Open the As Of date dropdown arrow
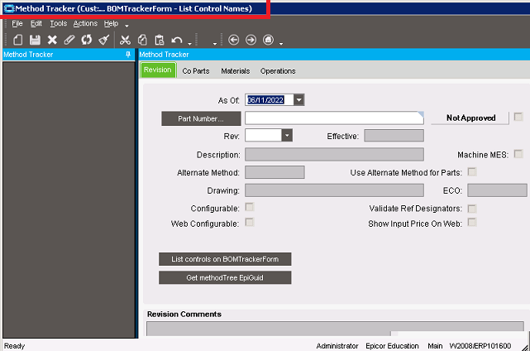The width and height of the screenshot is (530, 351). (x=298, y=100)
